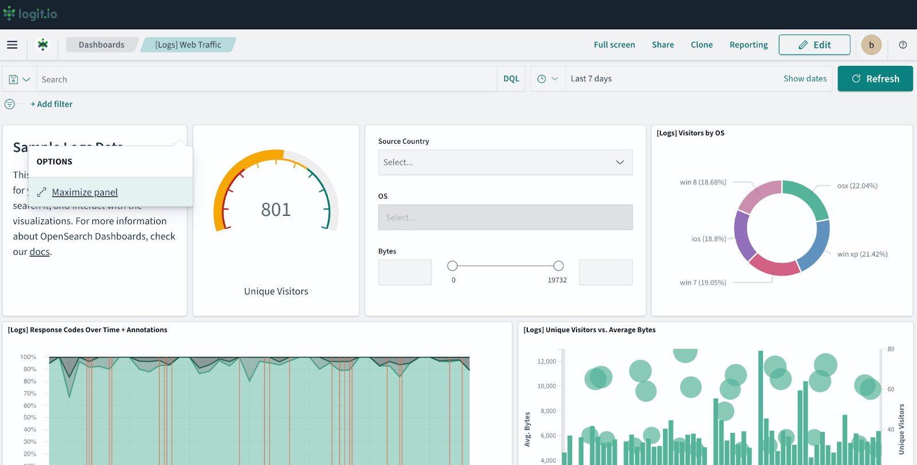Open the Last 7 days time range
The width and height of the screenshot is (917, 465).
click(x=591, y=79)
